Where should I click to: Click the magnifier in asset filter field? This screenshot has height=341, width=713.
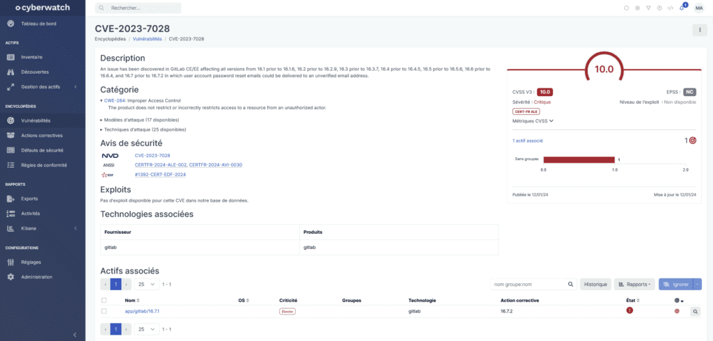[x=570, y=285]
